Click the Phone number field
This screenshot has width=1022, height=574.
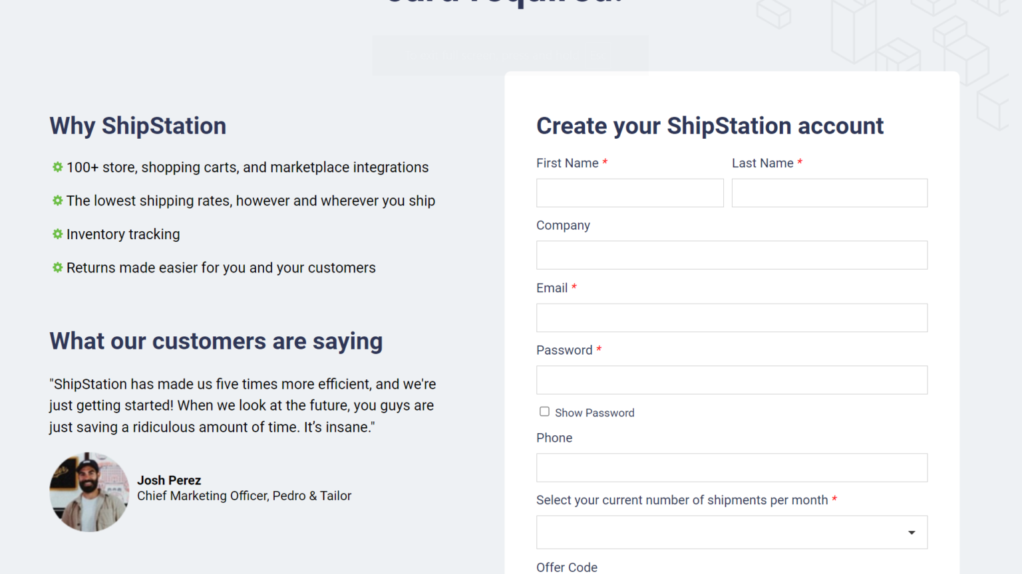pos(732,468)
